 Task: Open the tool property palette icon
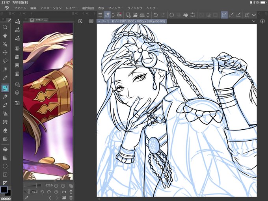coord(17,30)
